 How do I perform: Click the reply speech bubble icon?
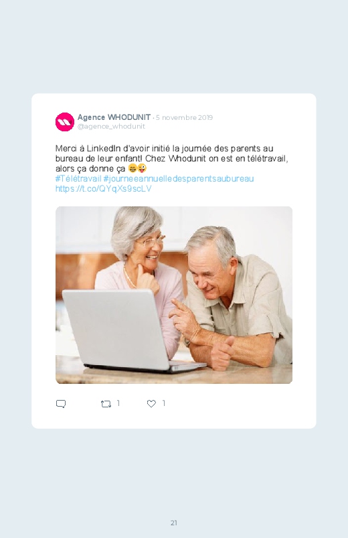(x=61, y=404)
